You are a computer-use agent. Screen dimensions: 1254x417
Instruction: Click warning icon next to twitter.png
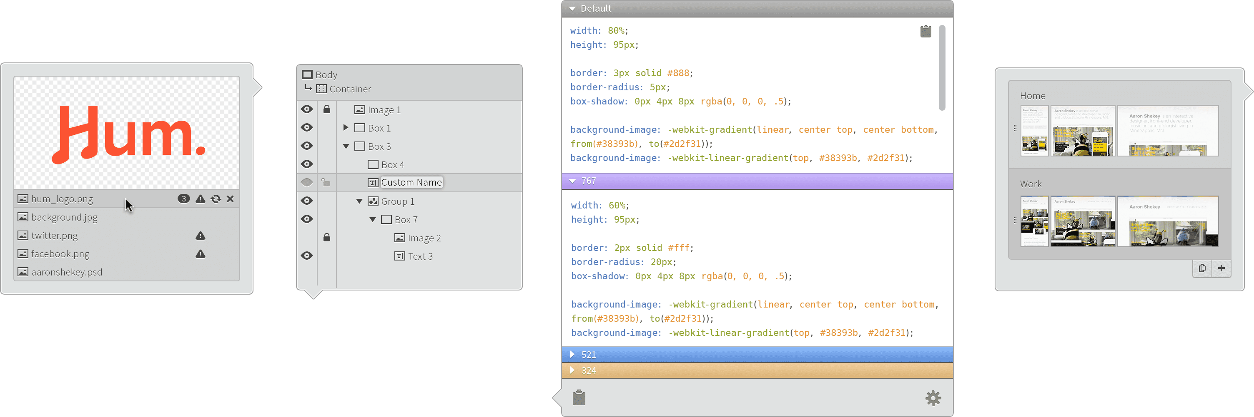(x=200, y=236)
